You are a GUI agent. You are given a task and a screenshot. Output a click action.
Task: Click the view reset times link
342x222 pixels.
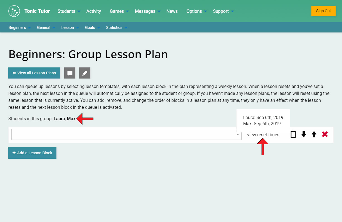tap(263, 135)
